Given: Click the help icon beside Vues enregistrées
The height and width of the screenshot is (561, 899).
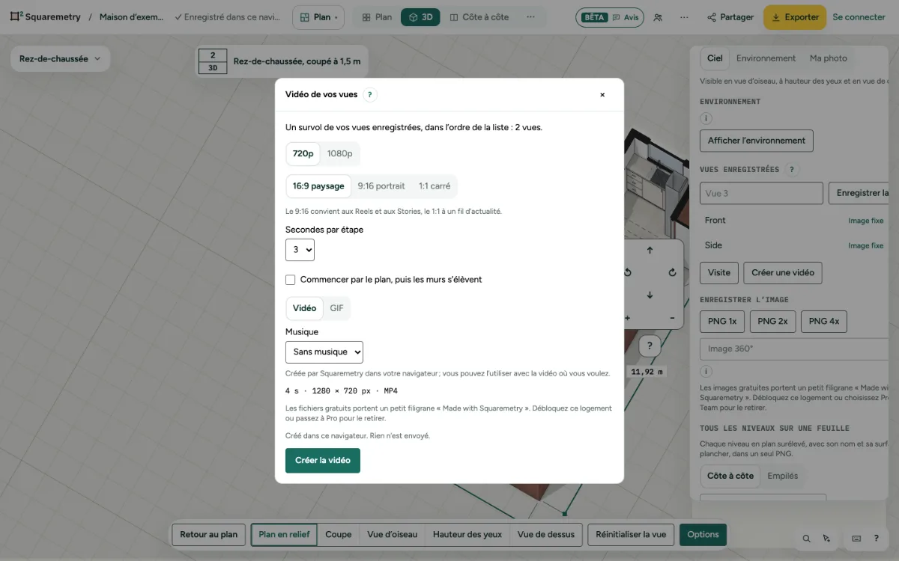Looking at the screenshot, I should click(x=792, y=170).
